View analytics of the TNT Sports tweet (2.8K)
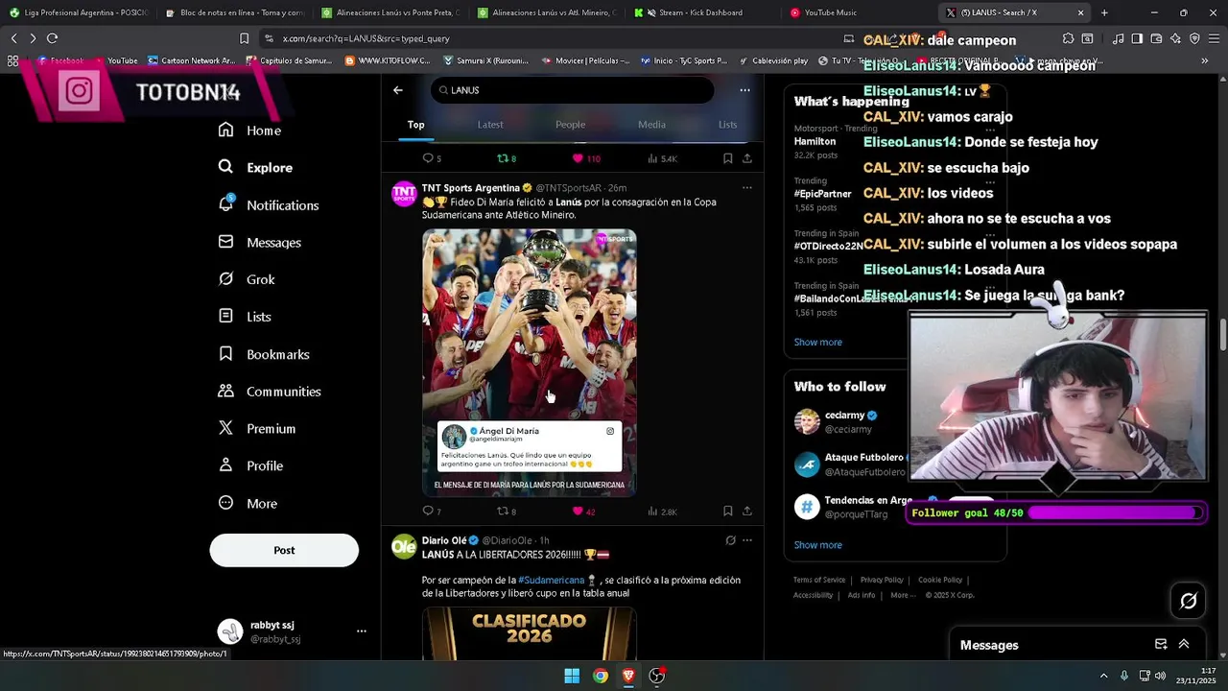This screenshot has width=1228, height=691. pos(663,512)
